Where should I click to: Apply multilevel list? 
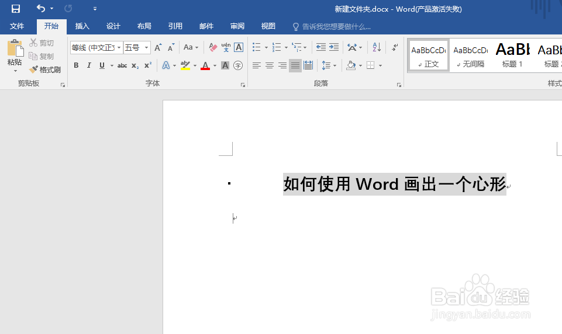click(296, 47)
